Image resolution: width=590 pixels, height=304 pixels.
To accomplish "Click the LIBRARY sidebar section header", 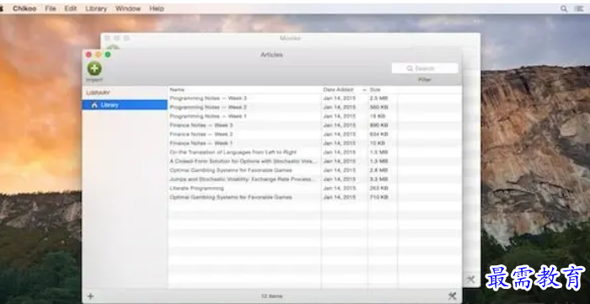I will coord(98,93).
